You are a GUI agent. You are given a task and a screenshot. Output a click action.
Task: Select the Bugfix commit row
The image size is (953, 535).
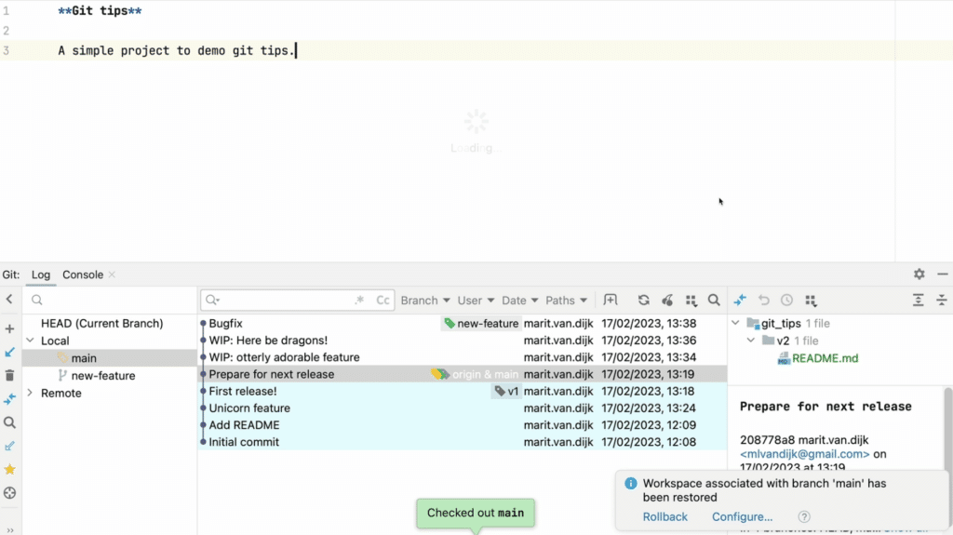point(463,324)
